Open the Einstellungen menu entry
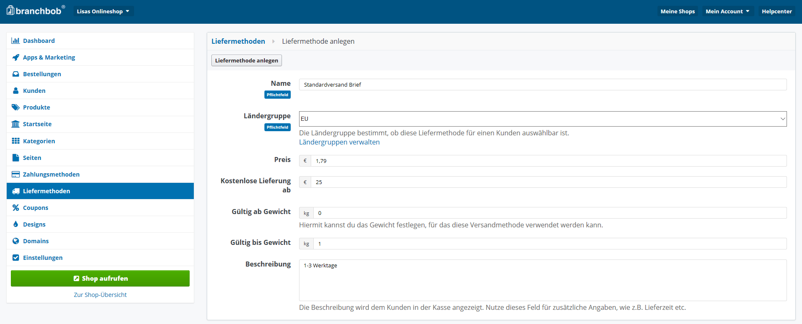Screen dimensions: 802x324 100,258
